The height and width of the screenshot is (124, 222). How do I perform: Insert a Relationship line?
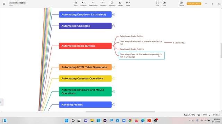pos(93,4)
